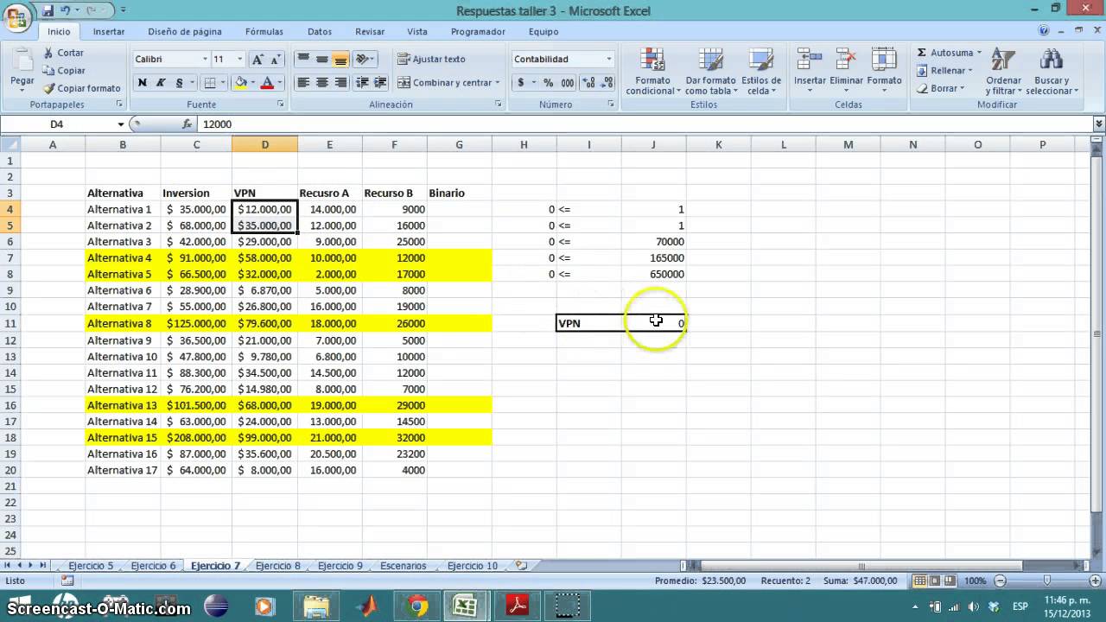Expand the formula bar arrow
Screen dimensions: 1106x622
coord(1098,124)
